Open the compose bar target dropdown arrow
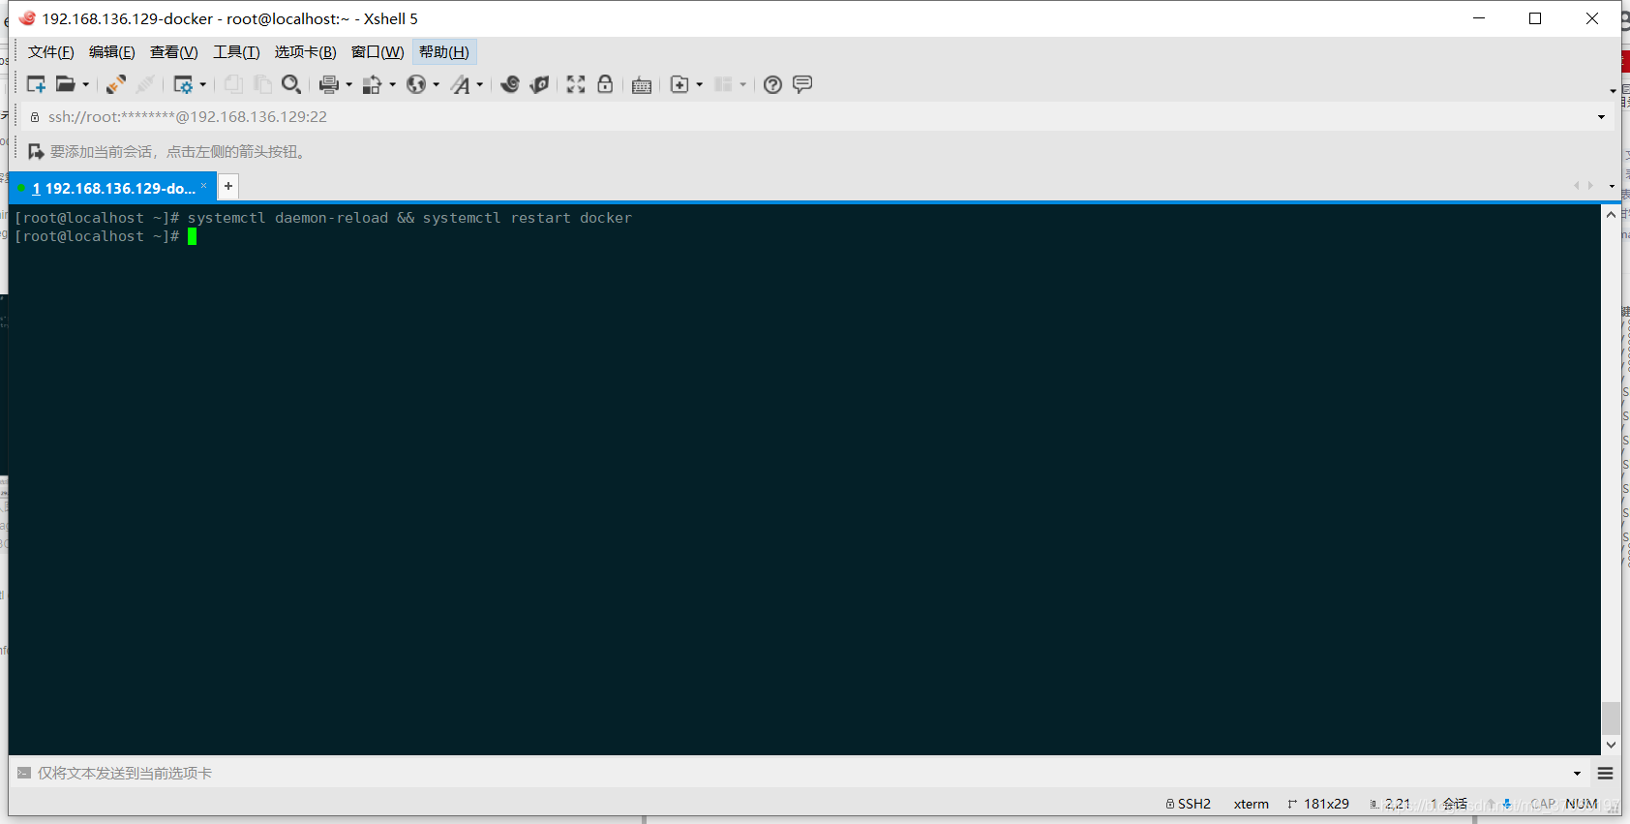This screenshot has width=1630, height=824. pos(1577,774)
